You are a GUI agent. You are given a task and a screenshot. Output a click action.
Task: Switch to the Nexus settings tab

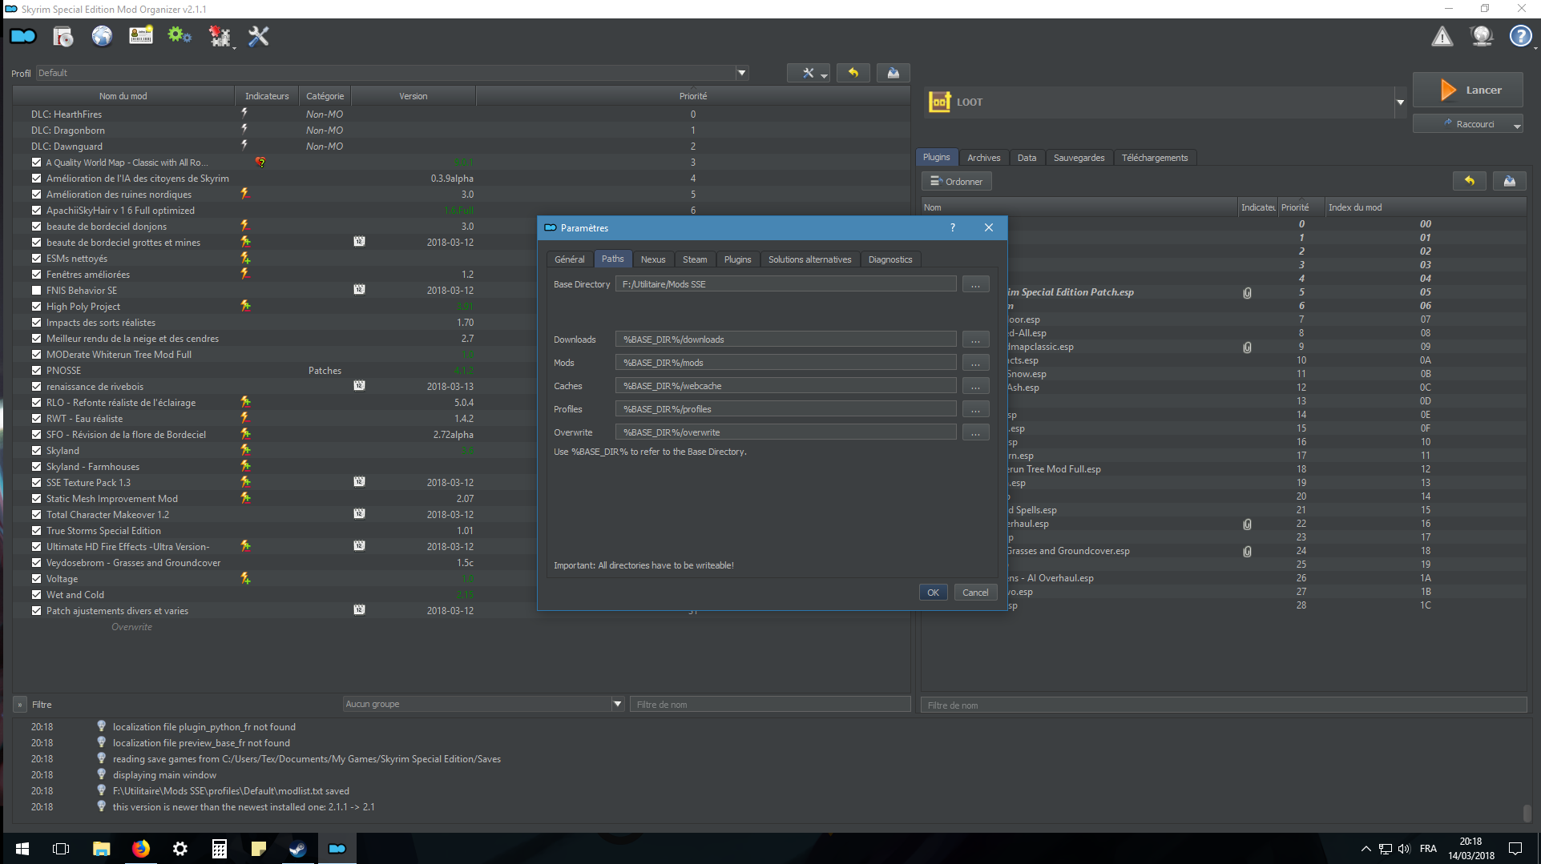click(x=653, y=259)
